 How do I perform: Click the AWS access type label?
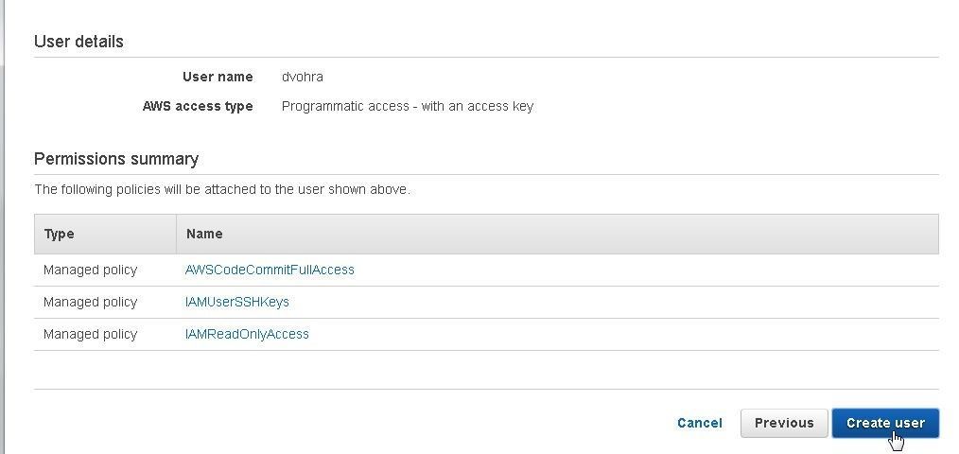click(x=198, y=107)
